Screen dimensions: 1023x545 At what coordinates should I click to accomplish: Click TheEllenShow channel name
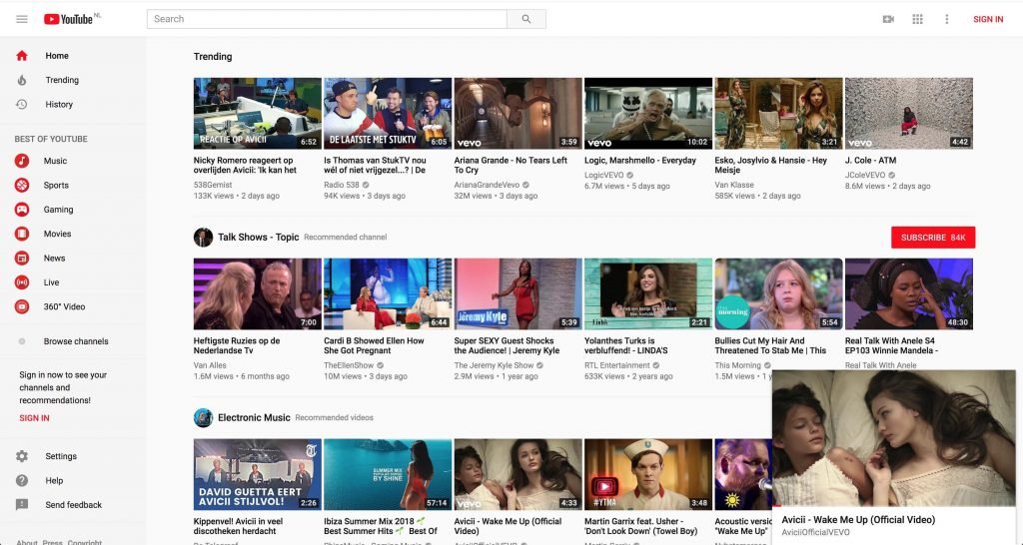coord(349,365)
